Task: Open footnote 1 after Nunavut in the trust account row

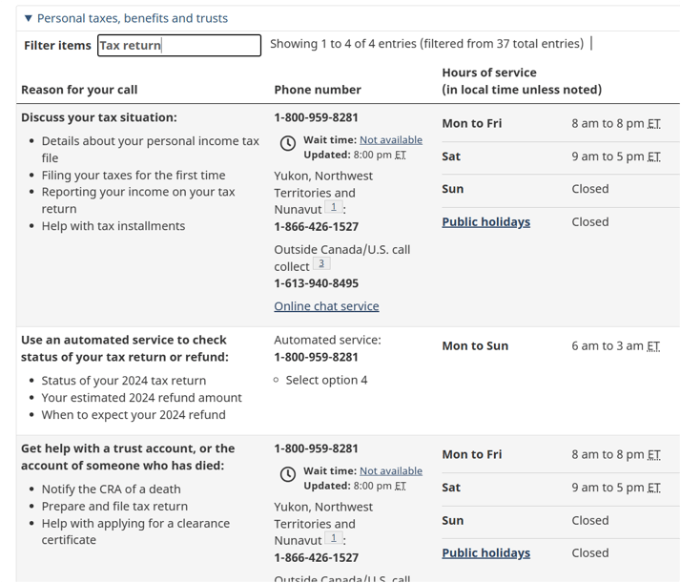Action: coord(333,538)
